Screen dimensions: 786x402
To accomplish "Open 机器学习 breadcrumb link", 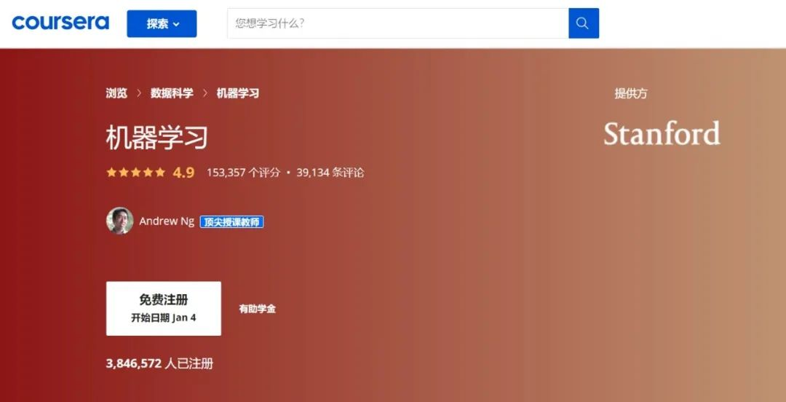I will [237, 93].
